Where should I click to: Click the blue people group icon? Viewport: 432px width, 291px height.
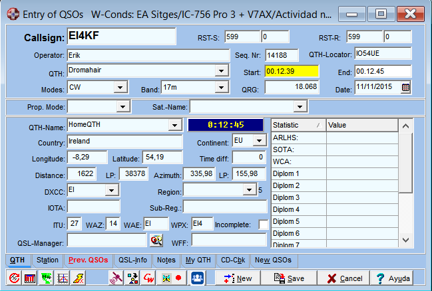(x=198, y=278)
